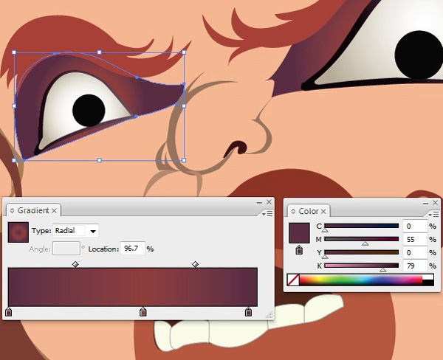Click the bottom-left bounding box corner handle
The height and width of the screenshot is (360, 443).
coord(14,160)
